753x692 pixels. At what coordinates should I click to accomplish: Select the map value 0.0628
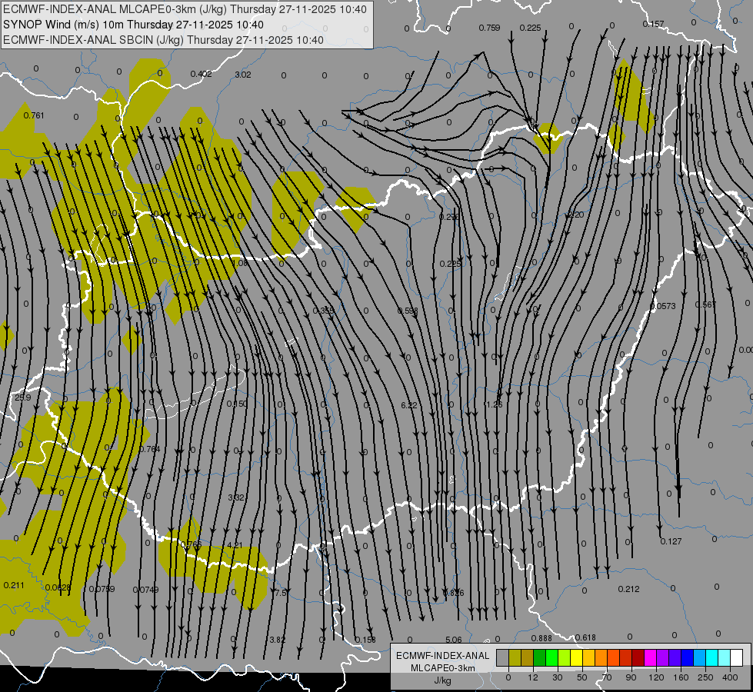(58, 587)
